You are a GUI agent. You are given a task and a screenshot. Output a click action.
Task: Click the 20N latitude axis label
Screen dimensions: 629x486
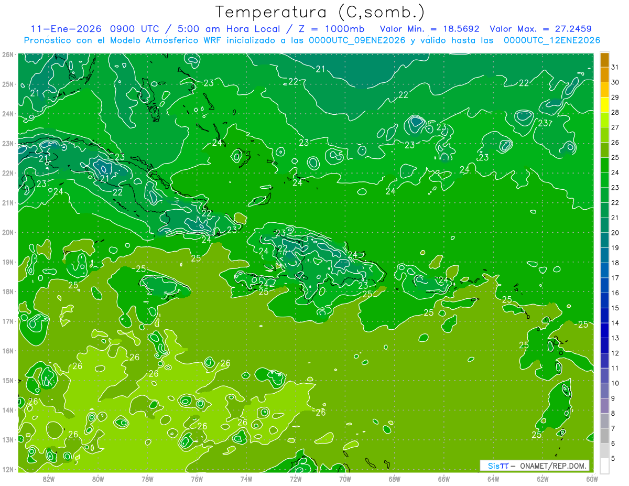tap(7, 232)
